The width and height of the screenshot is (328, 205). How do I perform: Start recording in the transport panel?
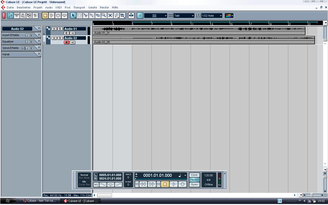pyautogui.click(x=182, y=184)
